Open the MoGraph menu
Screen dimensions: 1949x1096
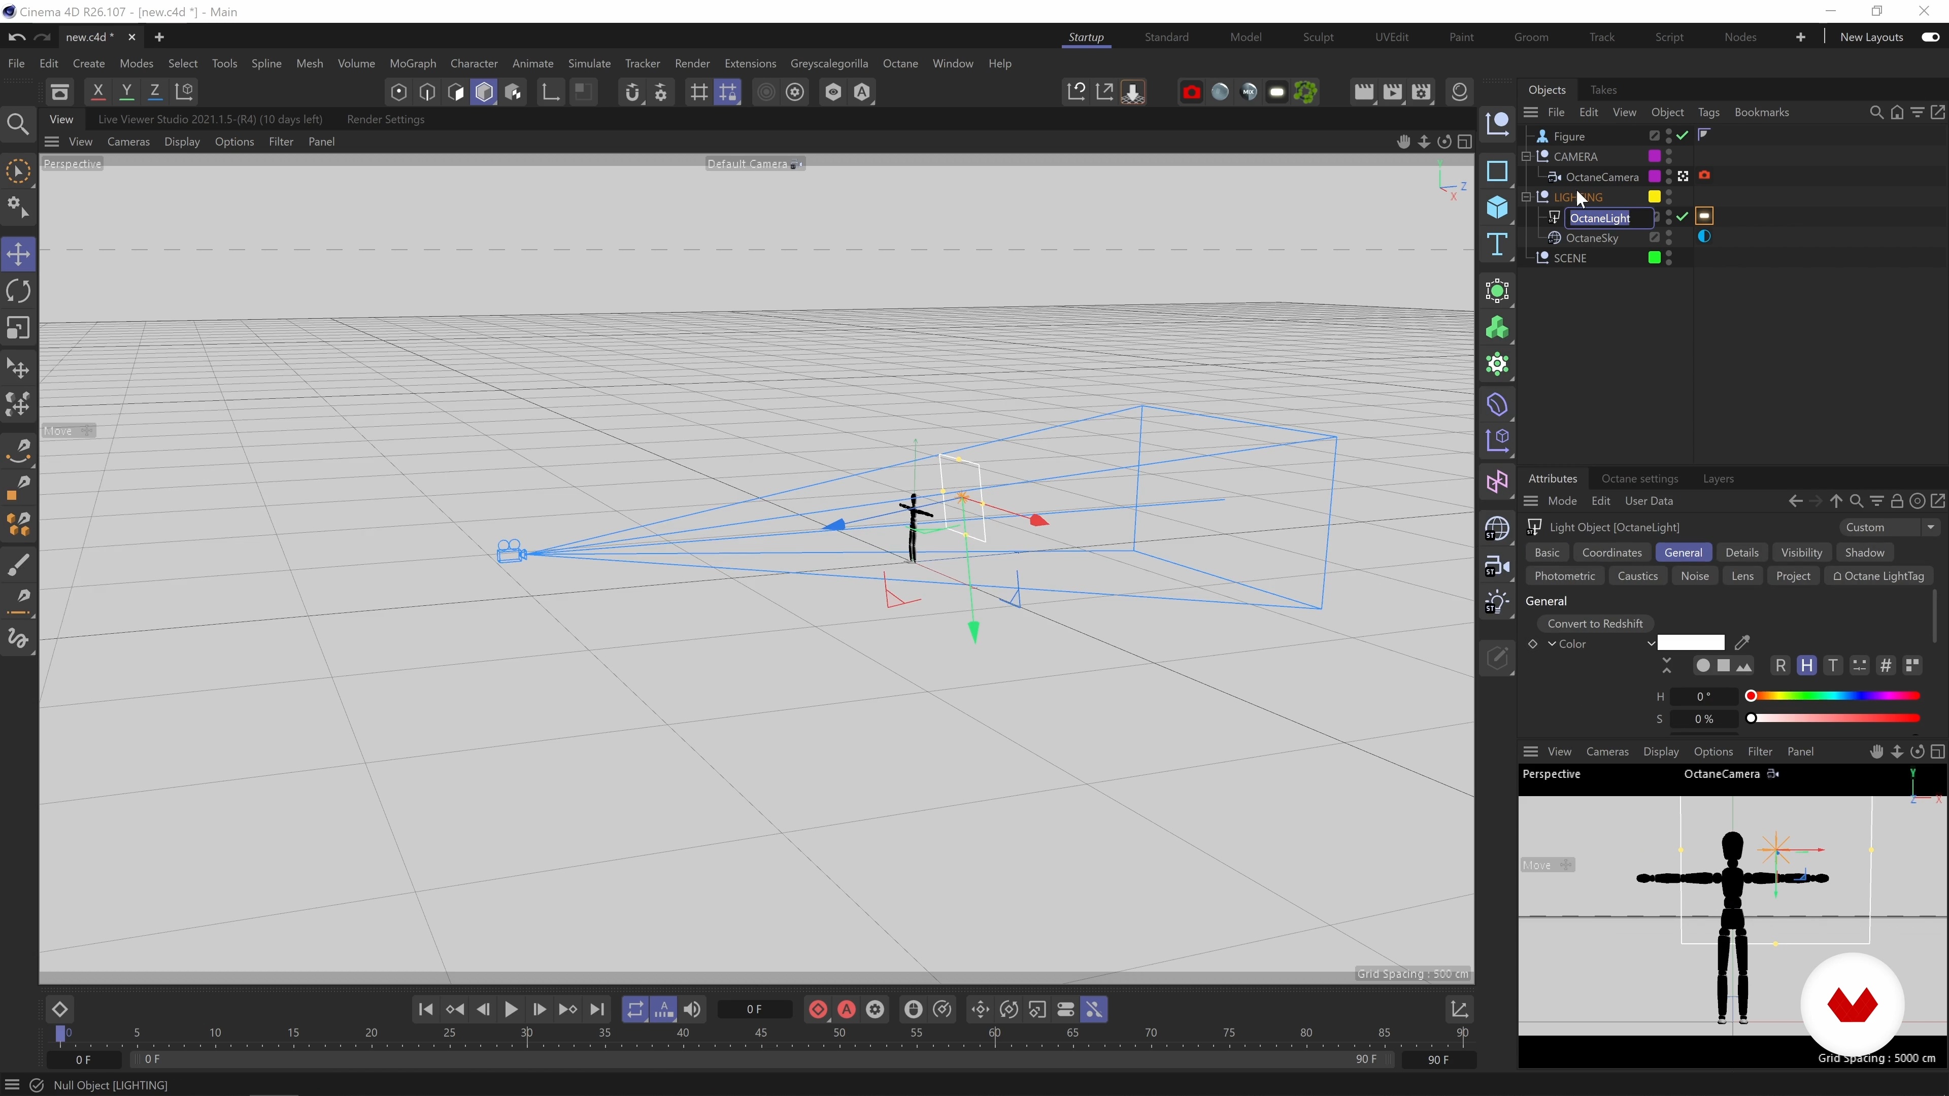(x=412, y=63)
